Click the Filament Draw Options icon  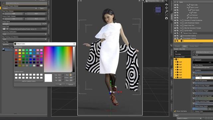pyautogui.click(x=181, y=33)
